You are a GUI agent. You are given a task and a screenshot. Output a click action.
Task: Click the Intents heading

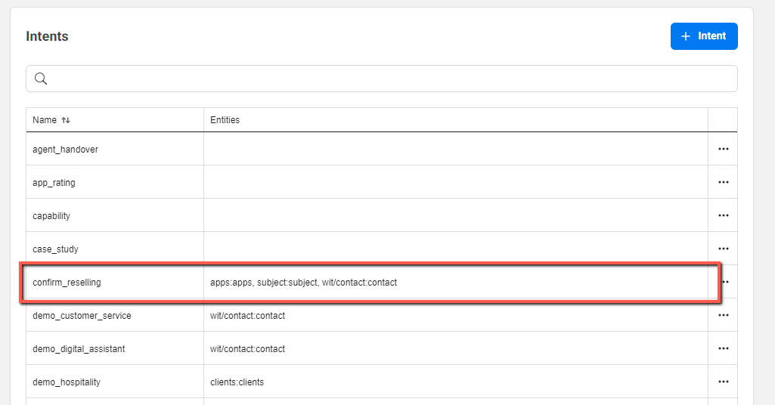click(x=47, y=36)
